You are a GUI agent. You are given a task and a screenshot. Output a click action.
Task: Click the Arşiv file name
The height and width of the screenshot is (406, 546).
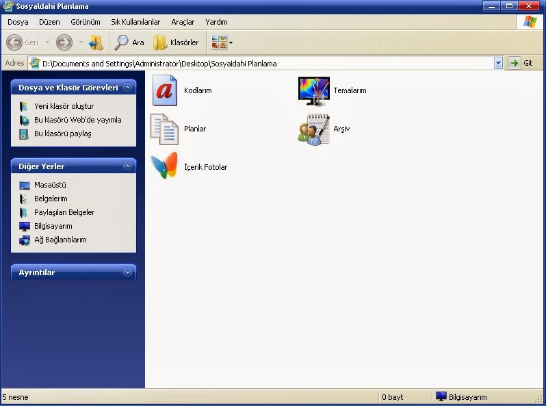click(341, 129)
